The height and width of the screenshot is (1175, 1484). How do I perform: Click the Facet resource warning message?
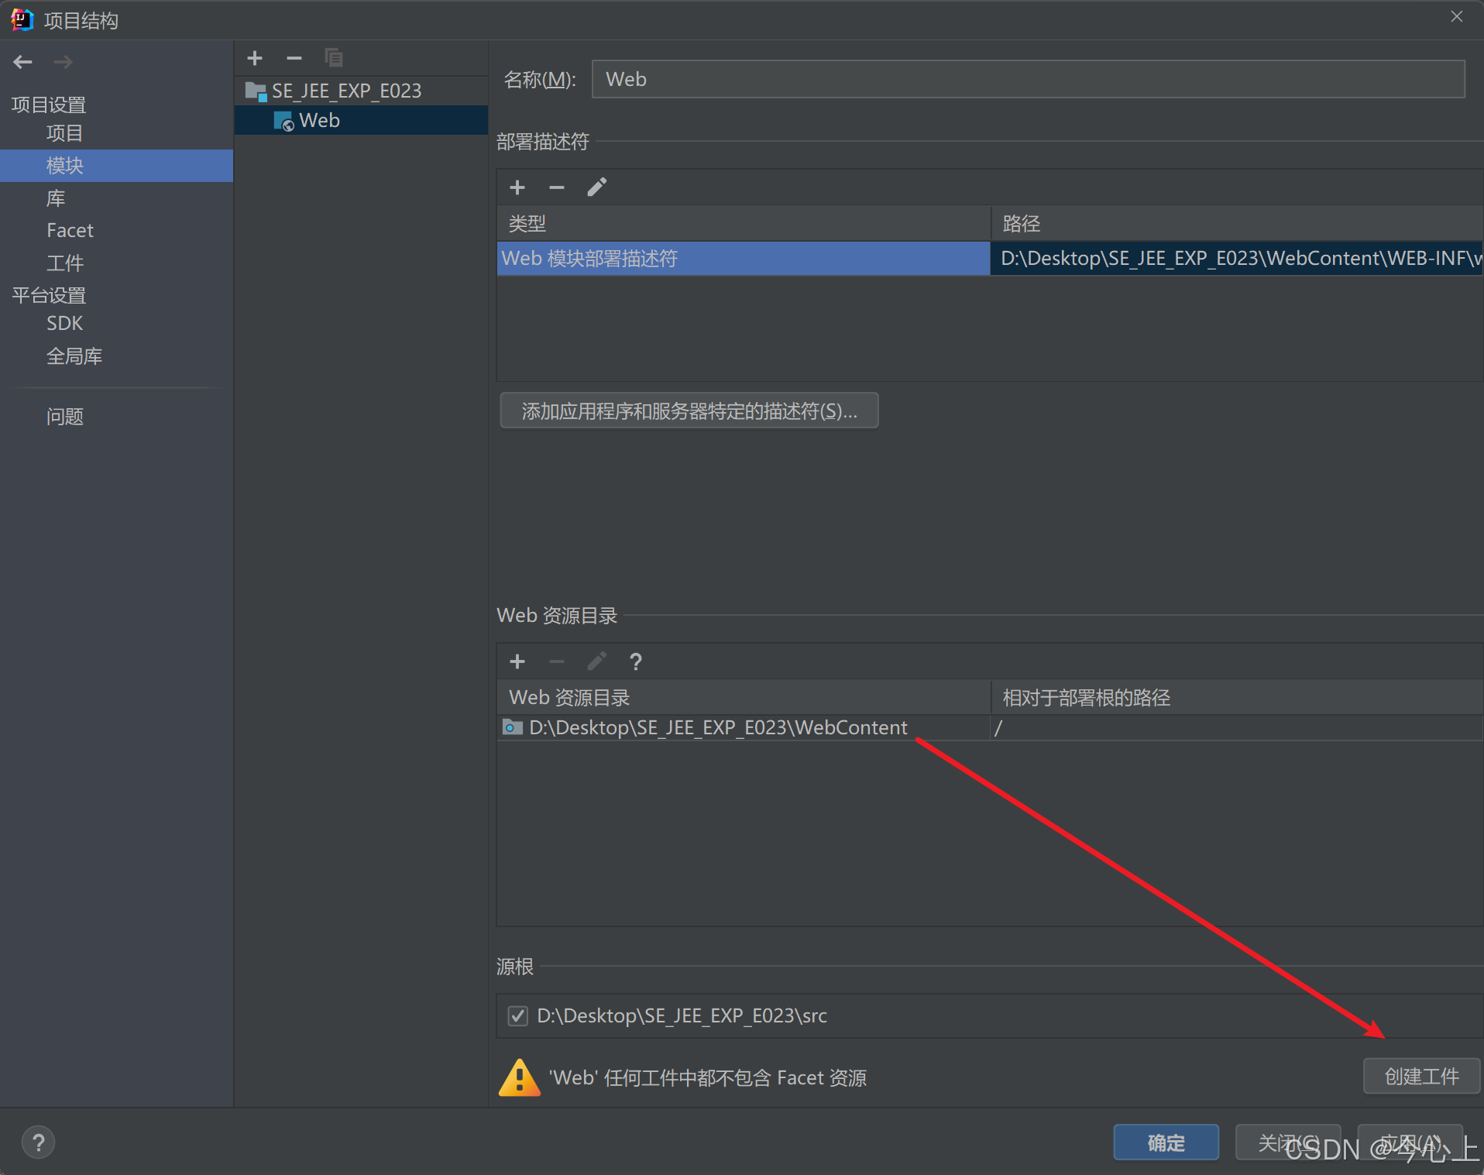click(708, 1077)
